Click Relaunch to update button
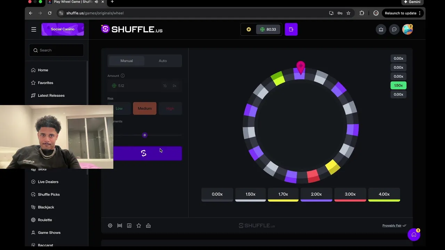 [403, 13]
